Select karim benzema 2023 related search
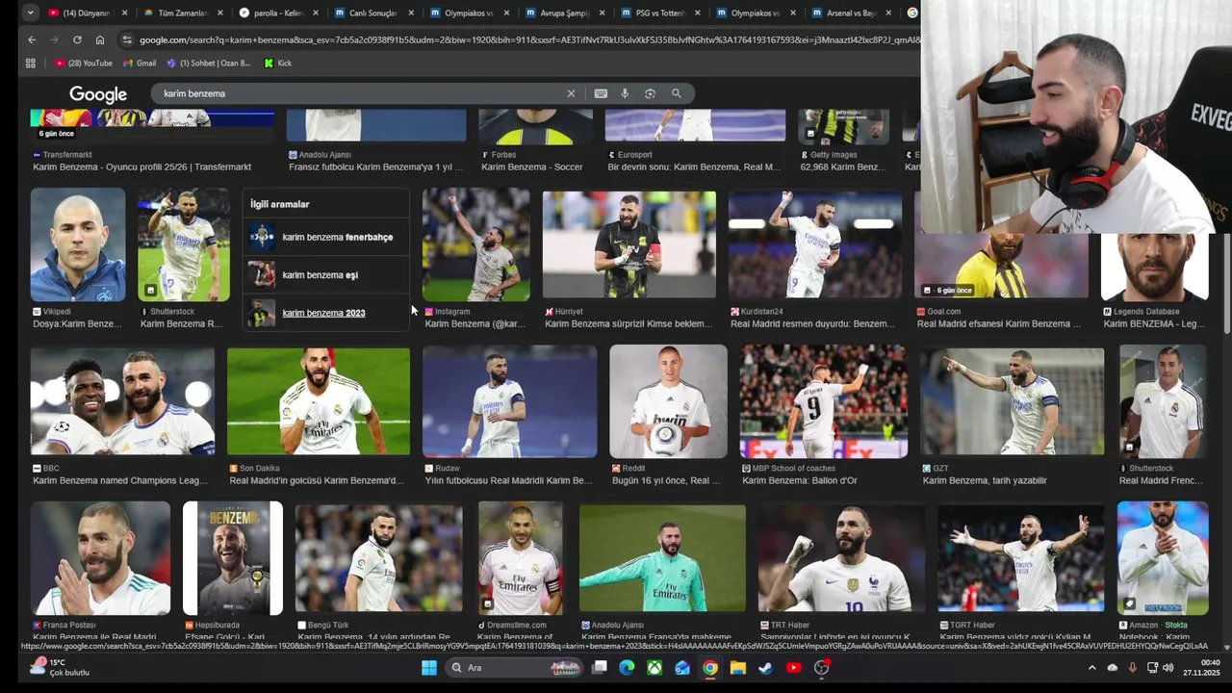Screen dimensions: 1232x693 (325, 313)
